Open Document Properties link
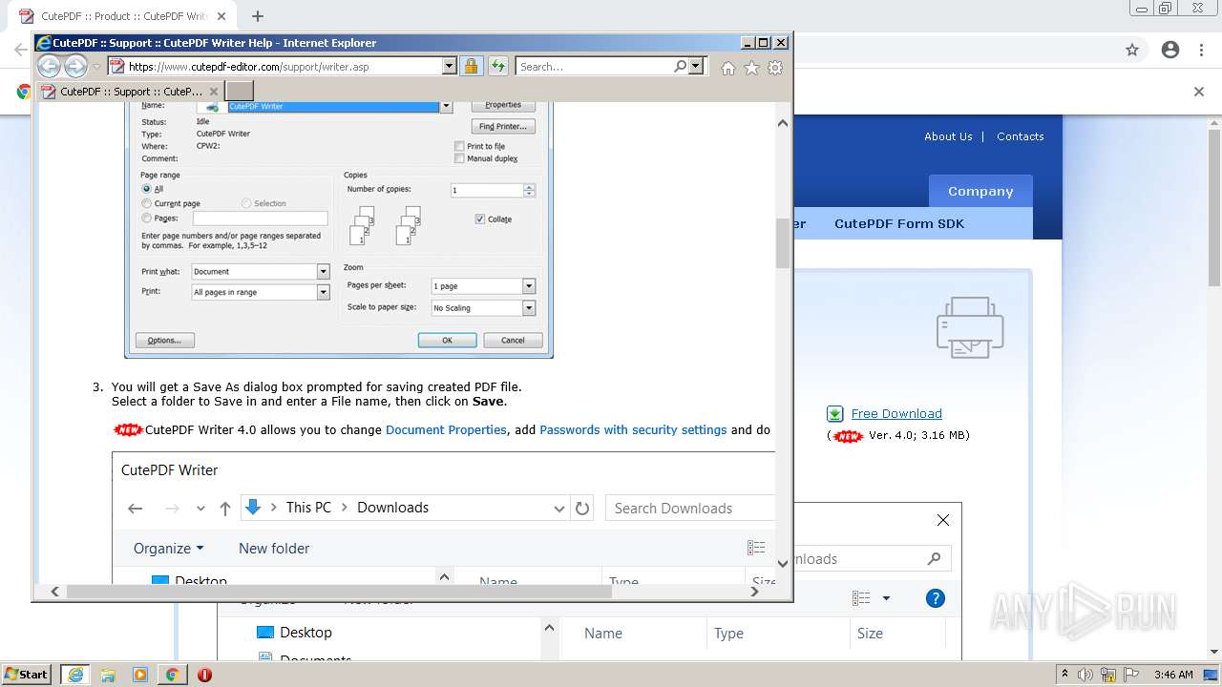 (x=446, y=429)
